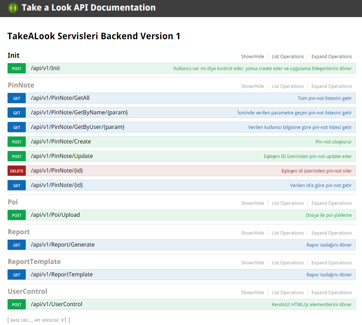Viewport: 362px width, 325px height.
Task: Click GET badge for ReportTemplate
Action: (17, 275)
